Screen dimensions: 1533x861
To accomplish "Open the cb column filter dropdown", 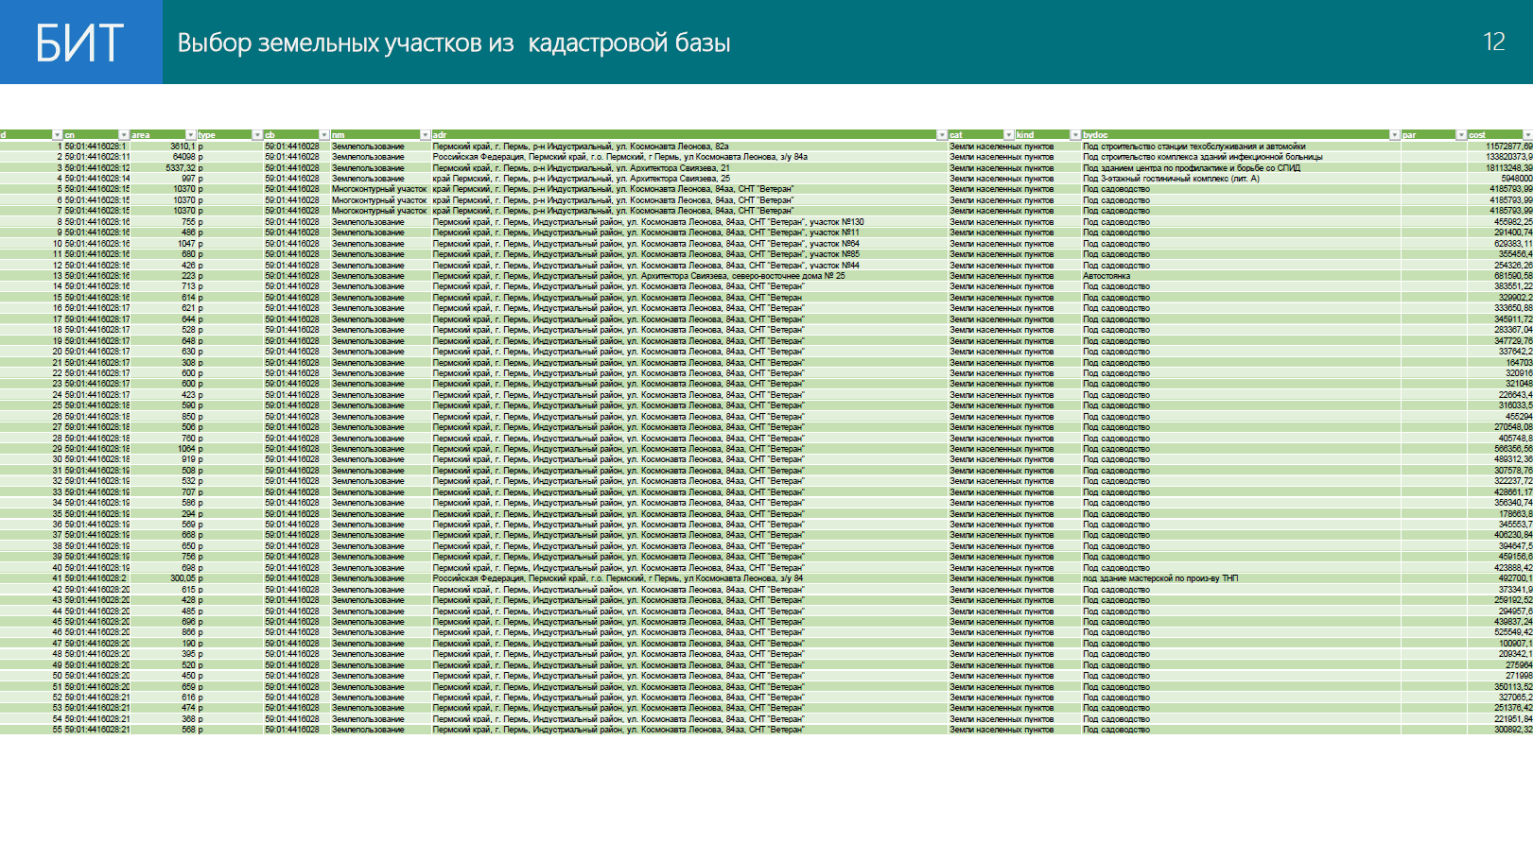I will coord(324,135).
